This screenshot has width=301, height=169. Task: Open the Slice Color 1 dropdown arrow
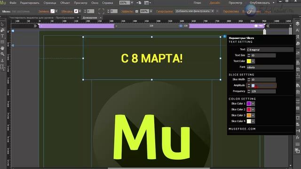(x=253, y=104)
